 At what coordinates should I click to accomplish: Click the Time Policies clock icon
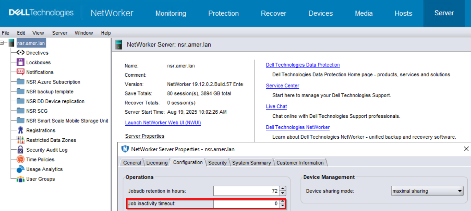(x=20, y=160)
